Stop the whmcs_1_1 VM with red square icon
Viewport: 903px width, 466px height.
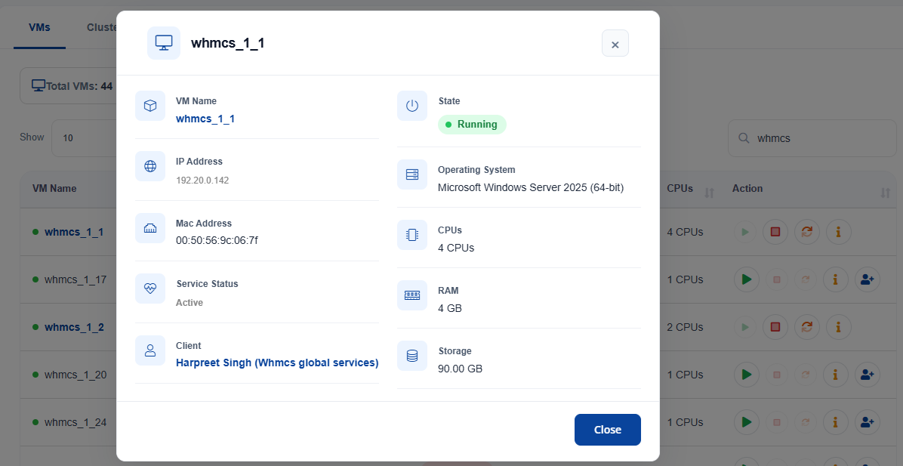pos(775,232)
